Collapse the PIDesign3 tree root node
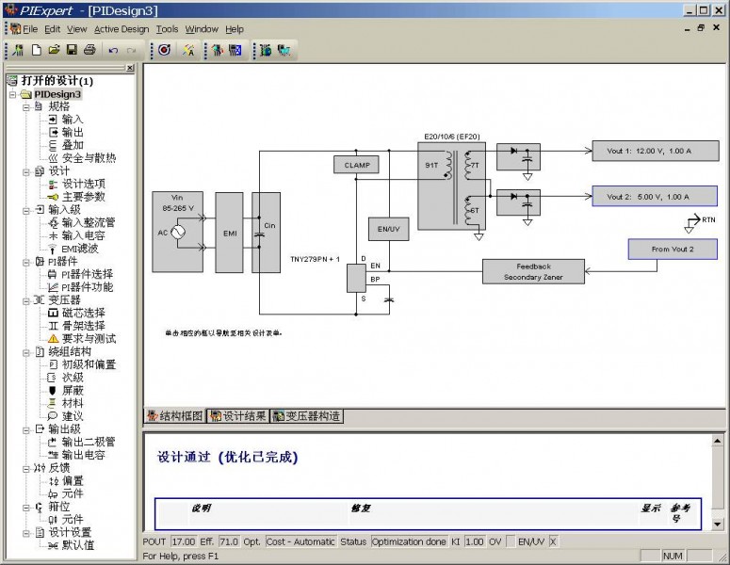The width and height of the screenshot is (730, 565). [13, 94]
